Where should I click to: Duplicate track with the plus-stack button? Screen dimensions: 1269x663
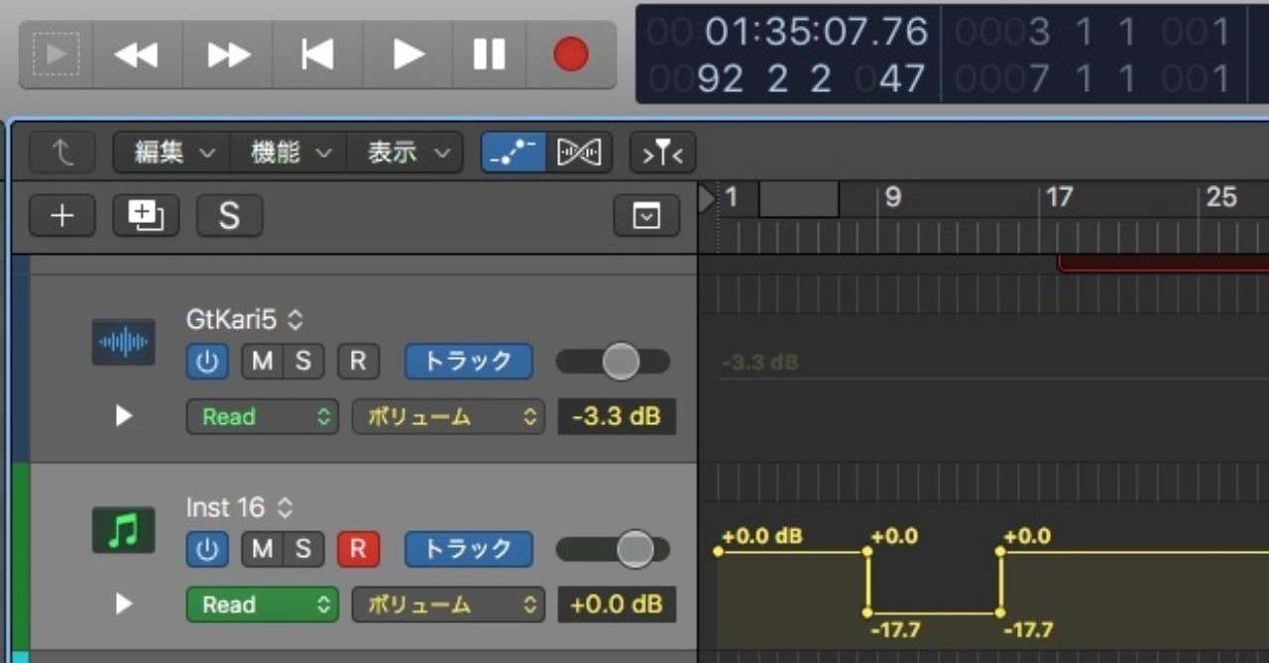tap(146, 215)
